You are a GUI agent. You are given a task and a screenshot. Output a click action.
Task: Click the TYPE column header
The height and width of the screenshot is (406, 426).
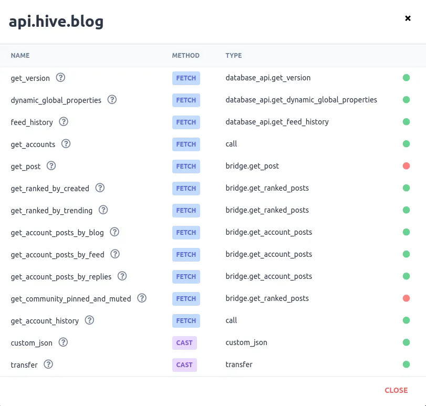[233, 55]
